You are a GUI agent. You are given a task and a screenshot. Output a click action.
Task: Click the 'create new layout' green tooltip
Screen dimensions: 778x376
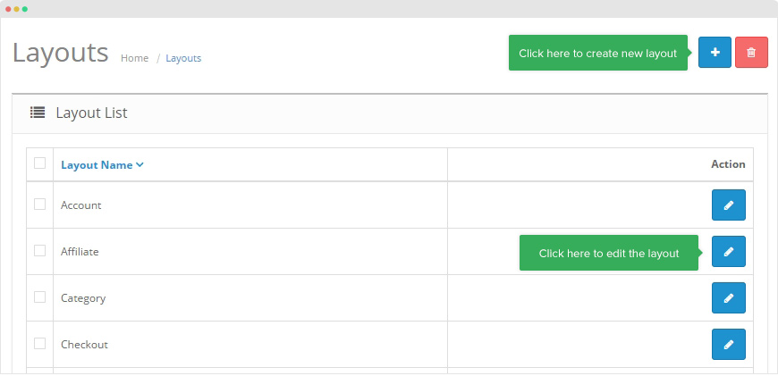click(x=597, y=54)
